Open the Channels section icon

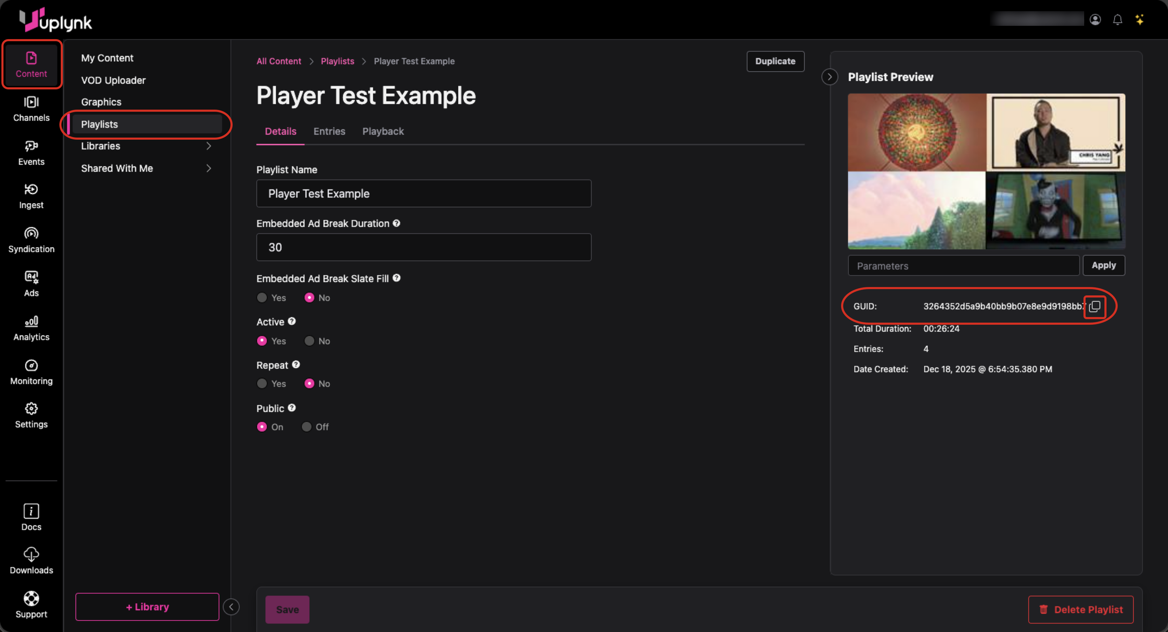point(31,102)
